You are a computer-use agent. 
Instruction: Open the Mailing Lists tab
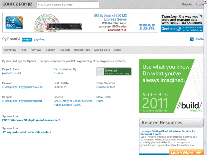pos(102,50)
